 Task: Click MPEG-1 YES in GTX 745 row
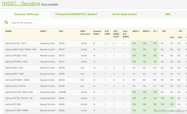[x=134, y=43]
